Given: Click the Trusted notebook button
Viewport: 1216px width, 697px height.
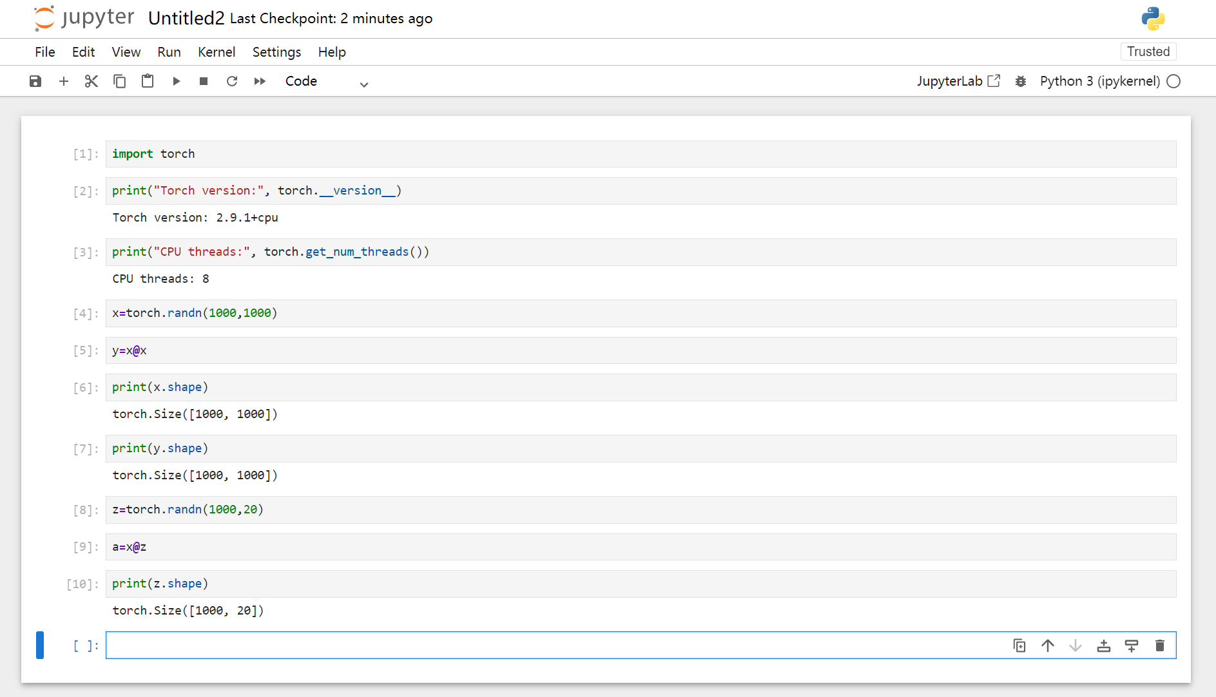Looking at the screenshot, I should coord(1148,52).
